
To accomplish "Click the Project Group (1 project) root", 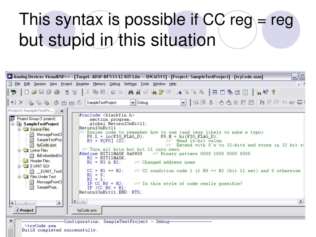I will click(36, 119).
